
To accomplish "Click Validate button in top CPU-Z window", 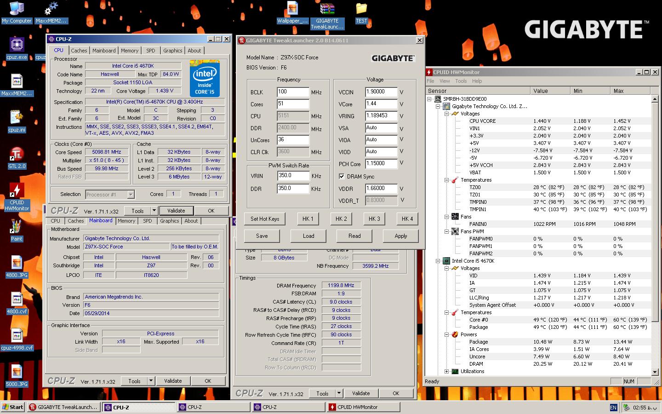I will (x=176, y=211).
